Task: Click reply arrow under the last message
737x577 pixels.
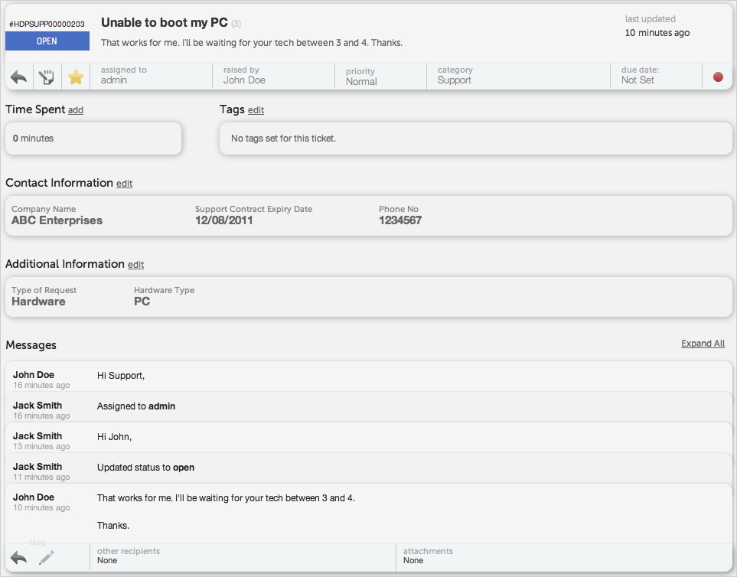Action: 18,558
